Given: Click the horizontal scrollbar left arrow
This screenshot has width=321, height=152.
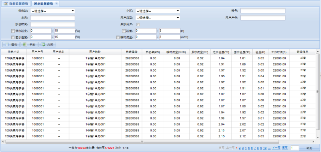Looking at the screenshot, I should (2, 142).
